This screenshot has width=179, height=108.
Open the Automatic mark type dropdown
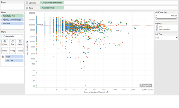[x=13, y=36]
